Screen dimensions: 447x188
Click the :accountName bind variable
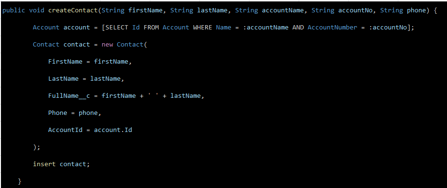(x=266, y=28)
